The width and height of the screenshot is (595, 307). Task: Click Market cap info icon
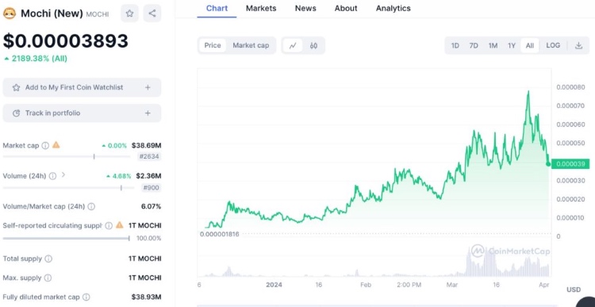click(45, 145)
